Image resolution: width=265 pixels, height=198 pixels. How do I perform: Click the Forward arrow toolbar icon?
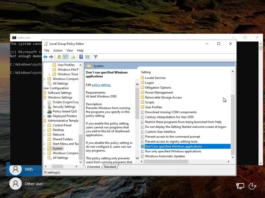coord(51,57)
